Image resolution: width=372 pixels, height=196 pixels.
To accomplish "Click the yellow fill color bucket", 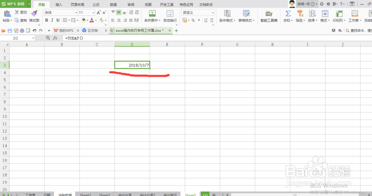I will click(83, 20).
